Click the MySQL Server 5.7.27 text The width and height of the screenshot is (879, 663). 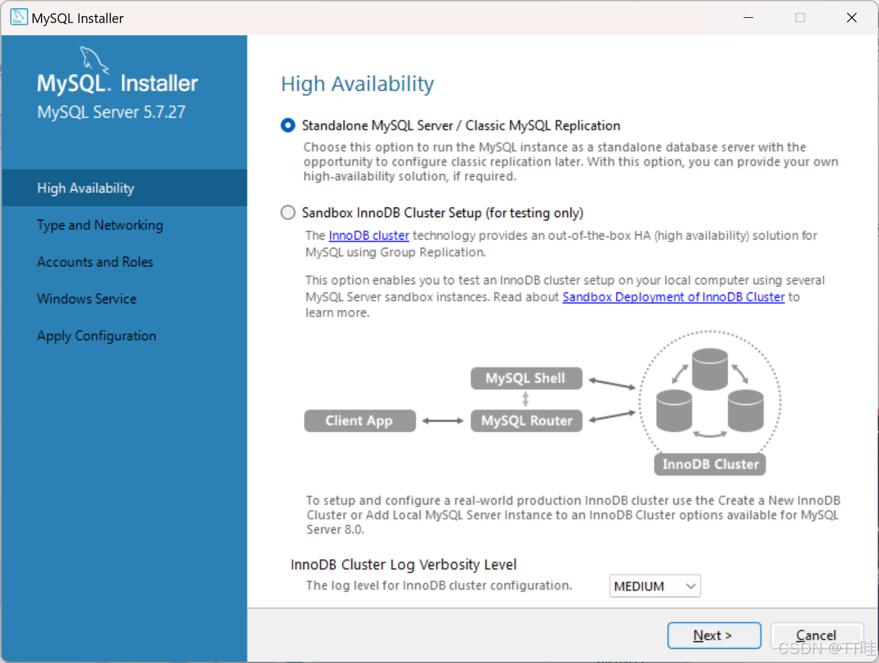click(x=111, y=112)
